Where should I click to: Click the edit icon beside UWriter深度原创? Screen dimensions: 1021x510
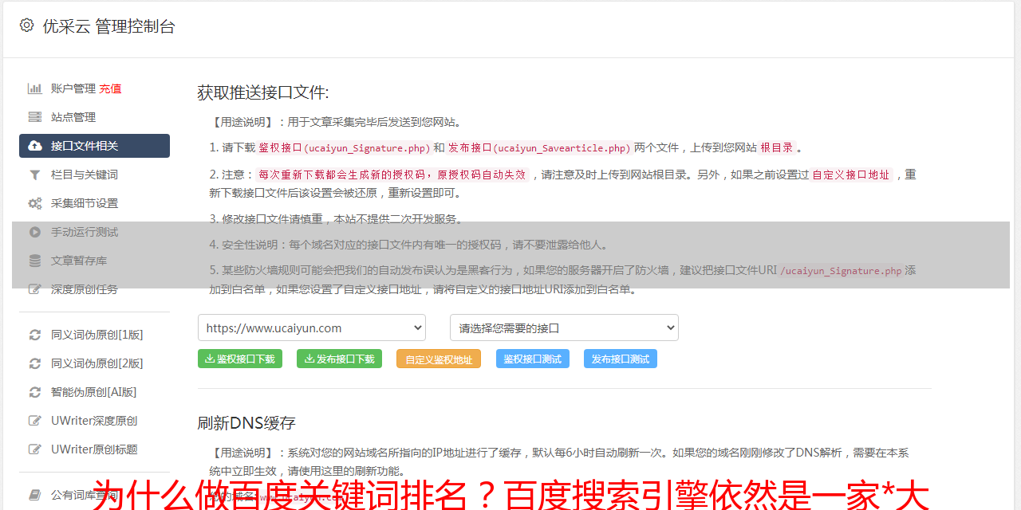[35, 421]
